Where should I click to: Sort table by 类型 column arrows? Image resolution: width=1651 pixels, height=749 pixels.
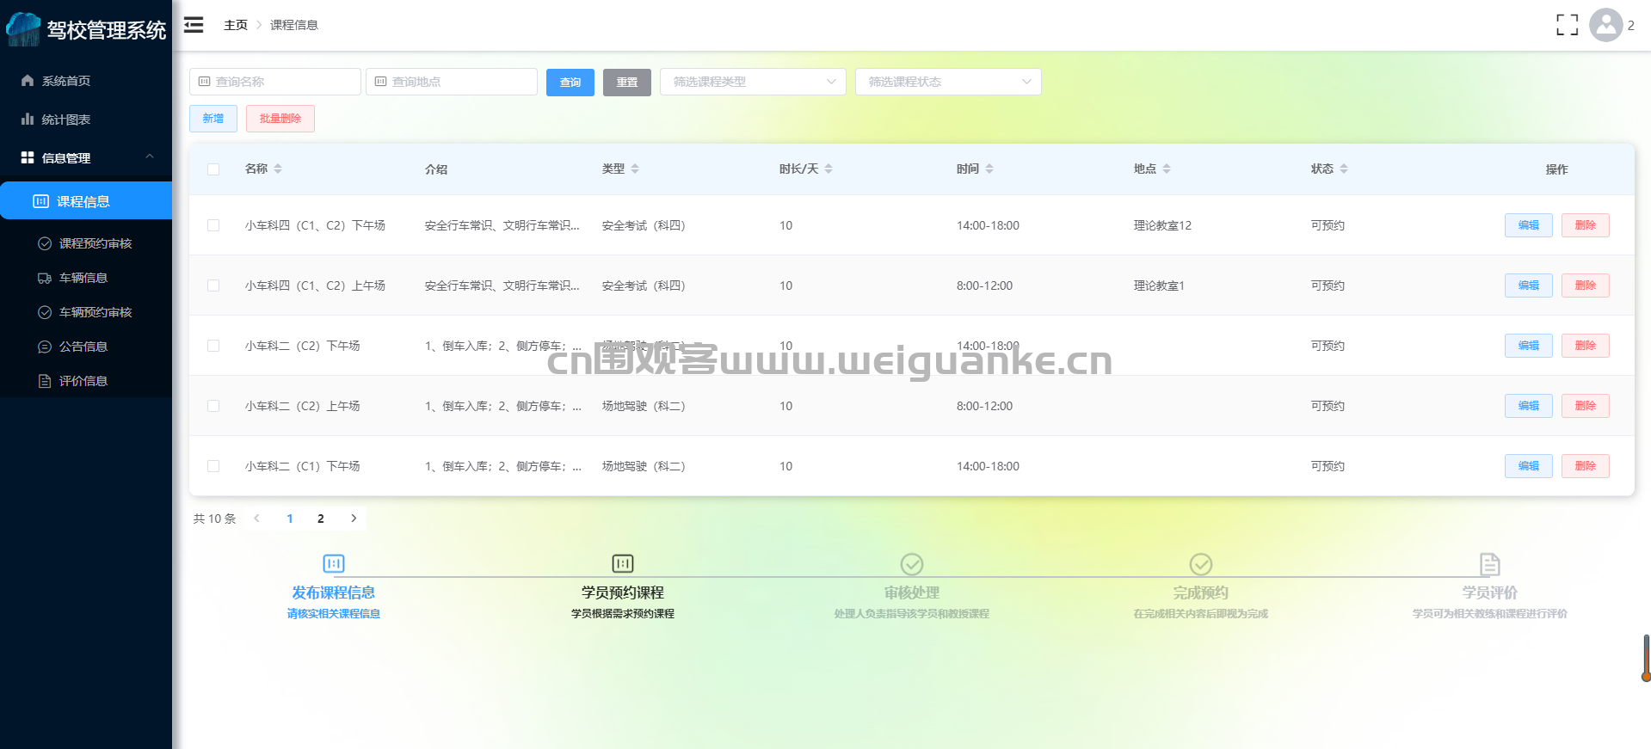(635, 169)
